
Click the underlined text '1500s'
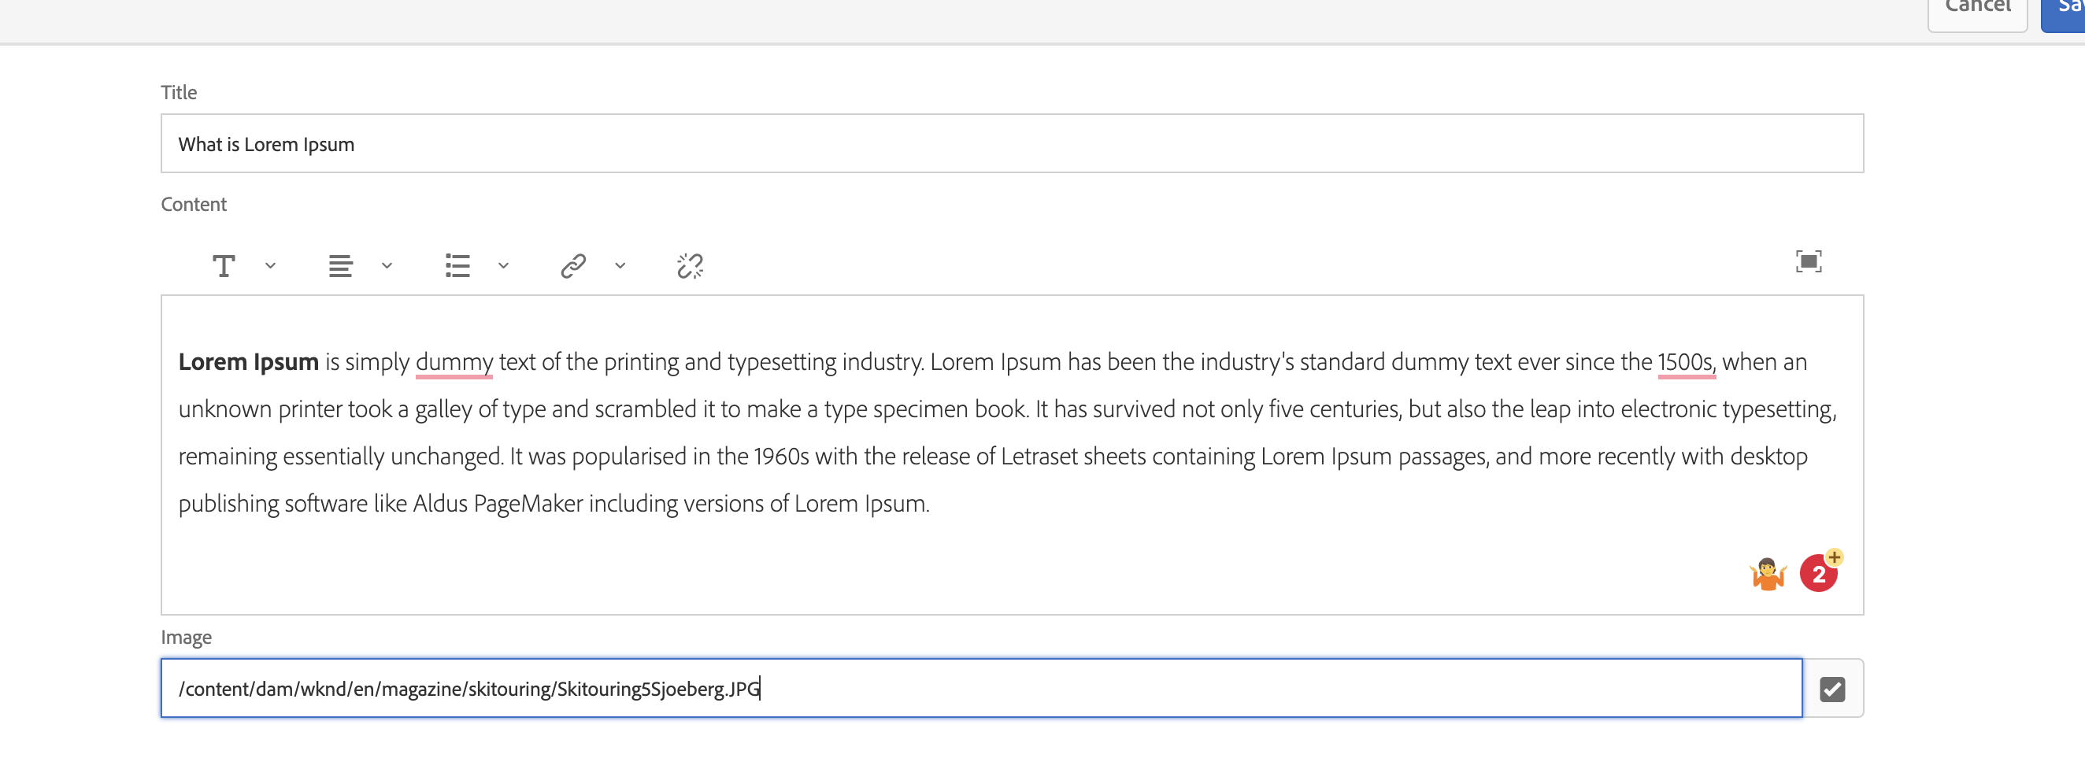pos(1685,361)
